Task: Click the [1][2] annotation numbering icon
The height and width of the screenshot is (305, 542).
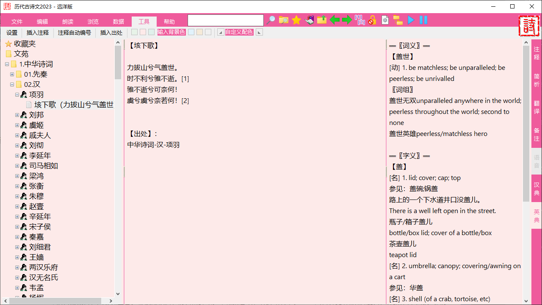Action: point(359,20)
